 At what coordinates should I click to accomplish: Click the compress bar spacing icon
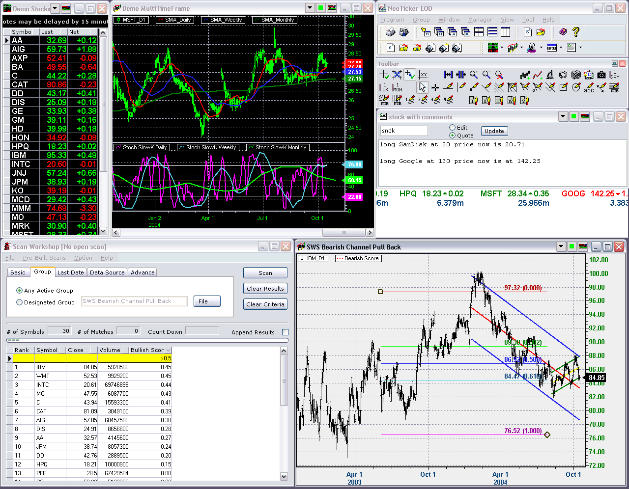461,75
